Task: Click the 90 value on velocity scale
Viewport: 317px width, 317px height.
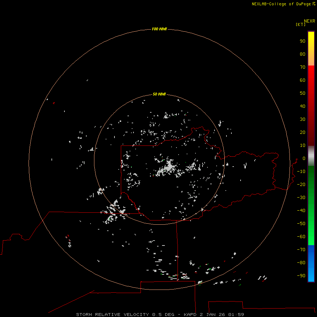Action: click(x=303, y=41)
